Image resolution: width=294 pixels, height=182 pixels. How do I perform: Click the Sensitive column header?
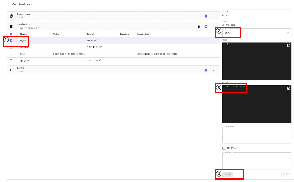click(x=124, y=34)
